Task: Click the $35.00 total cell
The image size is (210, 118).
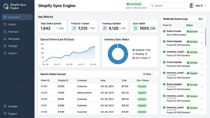Action: [125, 99]
